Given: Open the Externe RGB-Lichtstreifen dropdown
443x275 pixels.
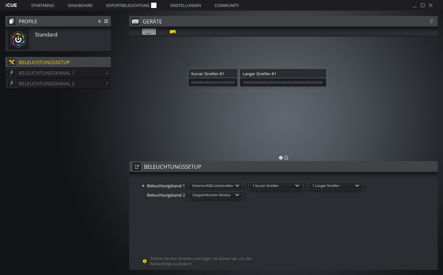Looking at the screenshot, I should click(x=216, y=186).
